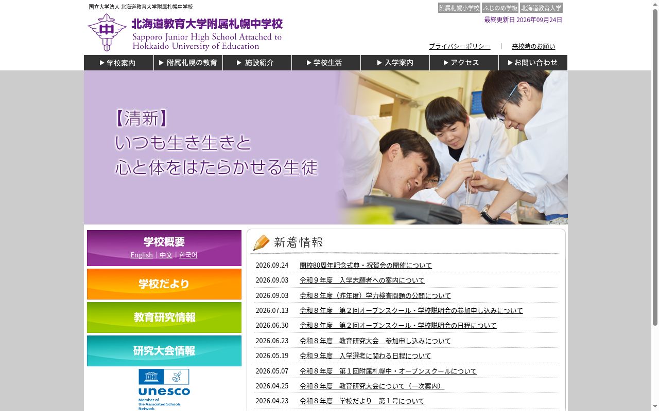
Task: Open the green 教育研究情報 banner
Action: [x=164, y=317]
